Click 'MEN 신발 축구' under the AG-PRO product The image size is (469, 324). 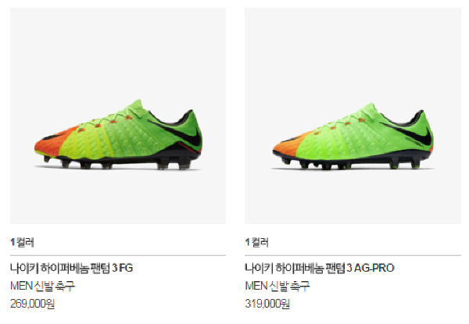coord(277,286)
